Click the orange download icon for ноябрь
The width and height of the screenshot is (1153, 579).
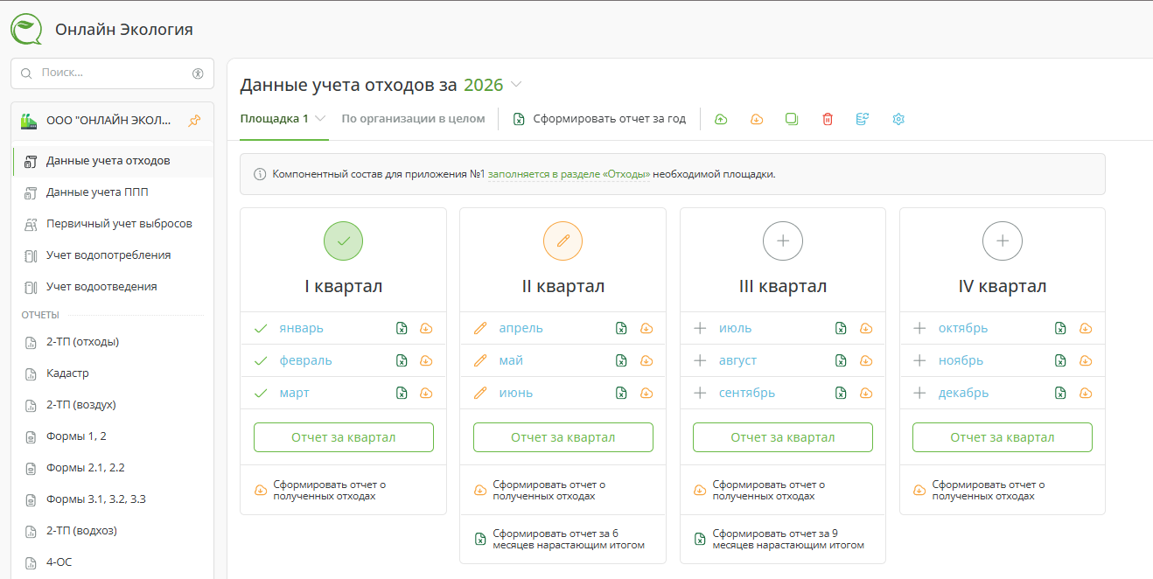(1086, 360)
